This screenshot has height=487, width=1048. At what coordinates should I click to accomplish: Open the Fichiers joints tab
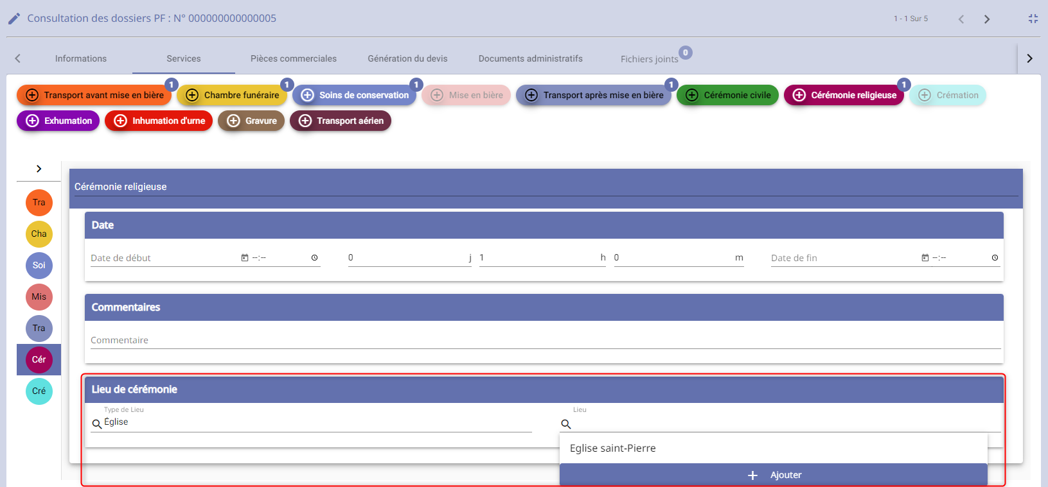click(650, 59)
